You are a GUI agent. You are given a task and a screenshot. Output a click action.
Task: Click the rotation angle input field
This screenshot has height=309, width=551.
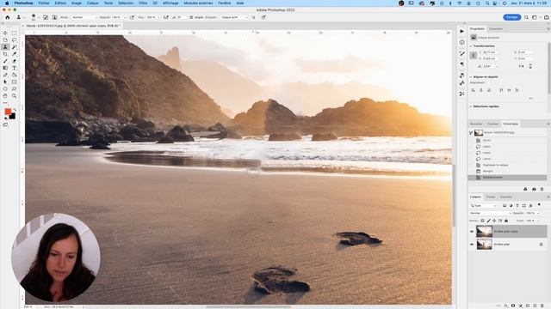pyautogui.click(x=488, y=66)
